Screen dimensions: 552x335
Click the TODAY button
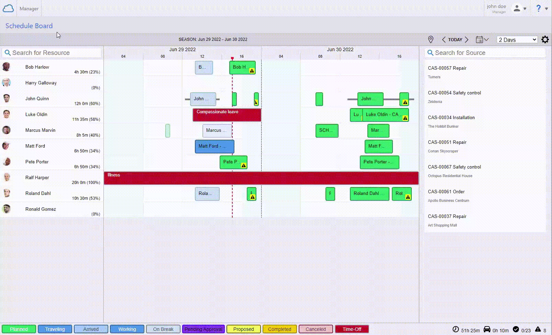(x=455, y=39)
